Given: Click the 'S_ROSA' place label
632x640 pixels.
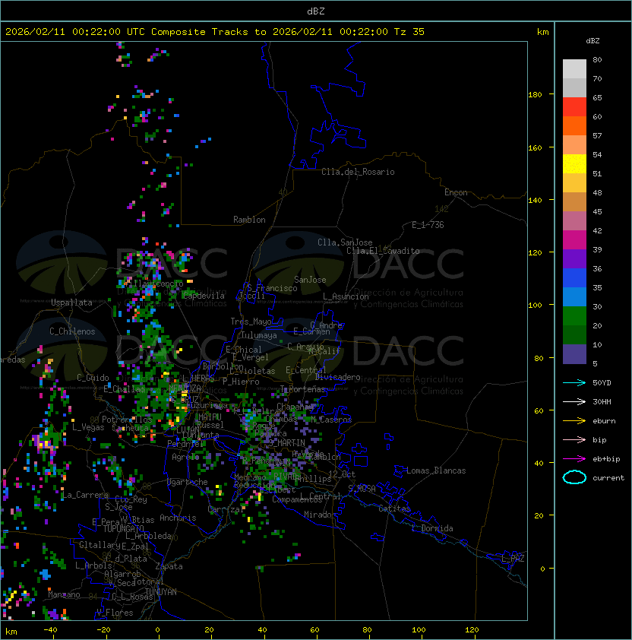Looking at the screenshot, I should click(x=362, y=489).
